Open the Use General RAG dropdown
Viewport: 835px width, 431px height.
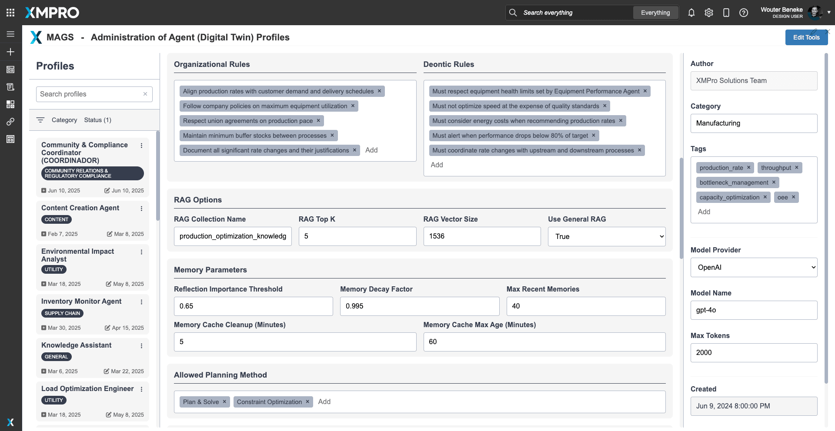click(x=606, y=236)
